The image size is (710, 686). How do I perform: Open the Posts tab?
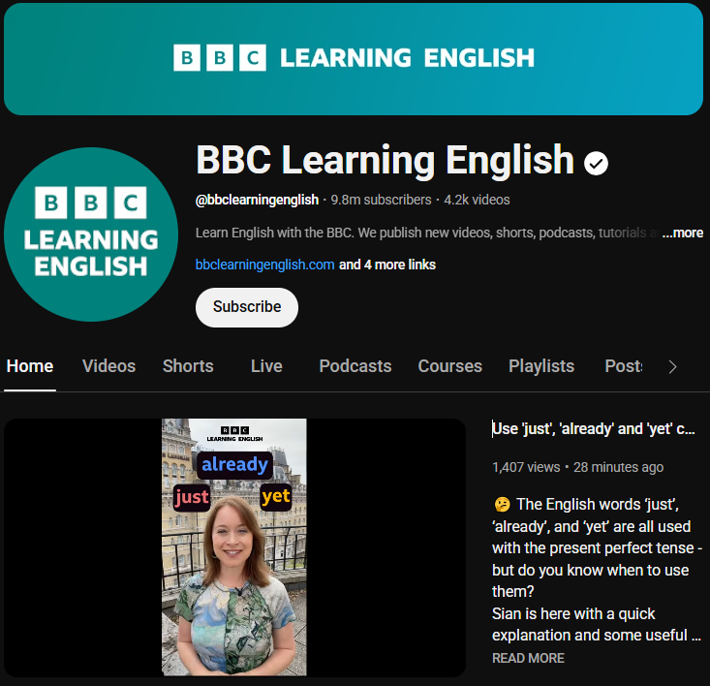coord(624,366)
